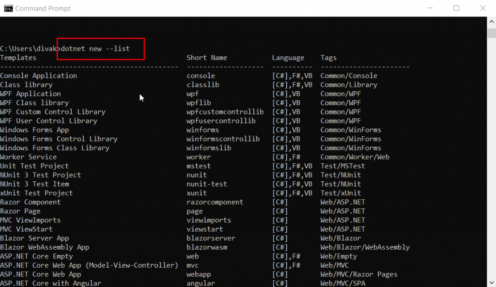
Task: Click the scrollbar down arrow
Action: 491,283
